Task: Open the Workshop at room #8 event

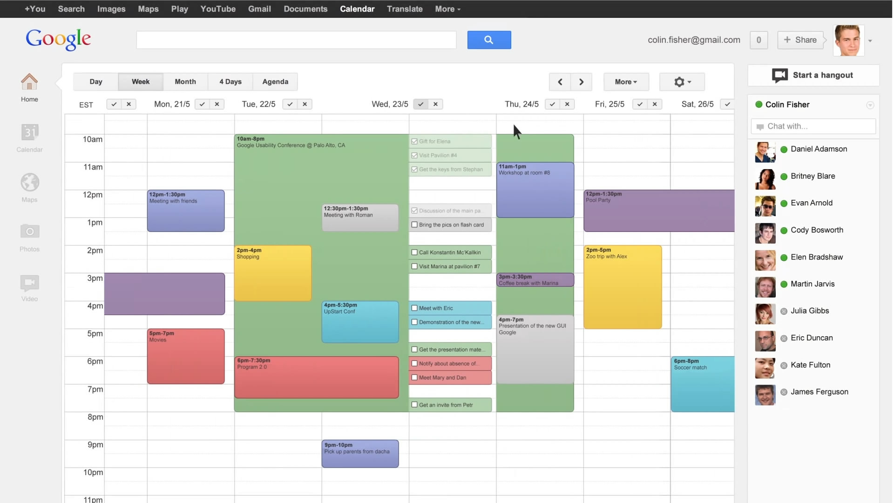Action: coord(535,190)
